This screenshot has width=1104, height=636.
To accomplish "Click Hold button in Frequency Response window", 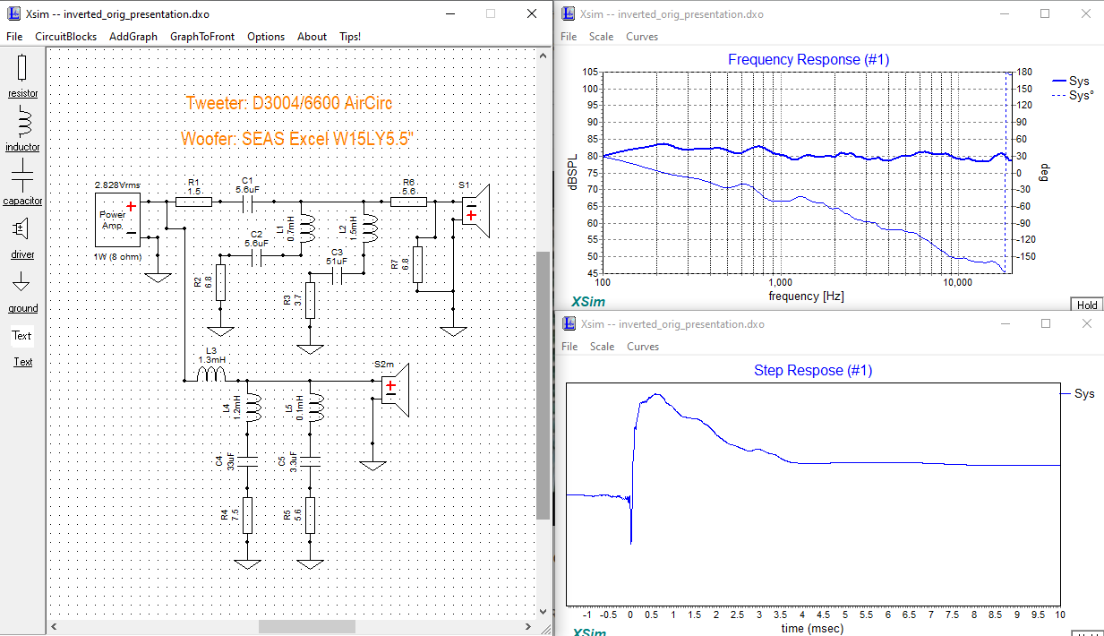I will [x=1087, y=305].
